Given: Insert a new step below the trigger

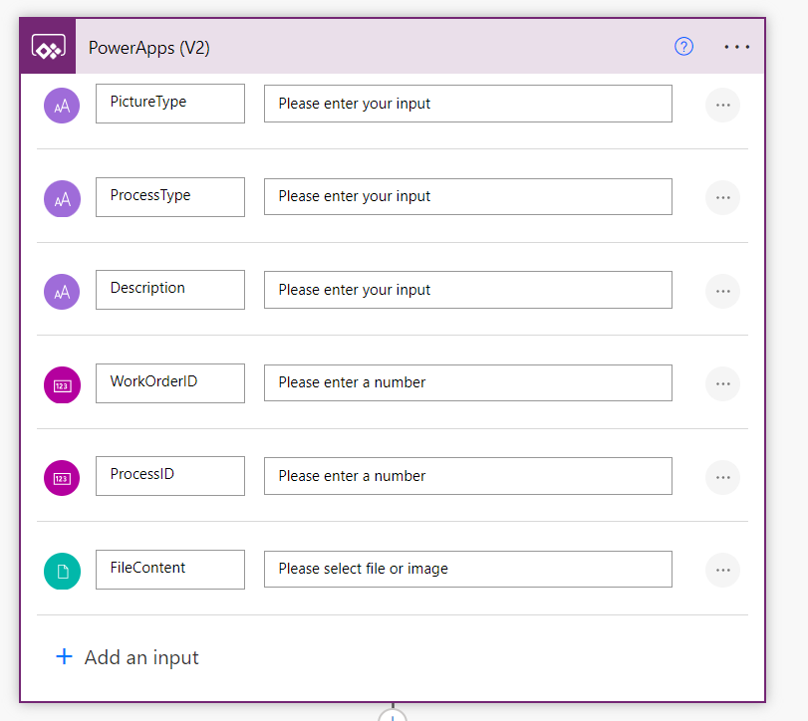Looking at the screenshot, I should [x=393, y=716].
